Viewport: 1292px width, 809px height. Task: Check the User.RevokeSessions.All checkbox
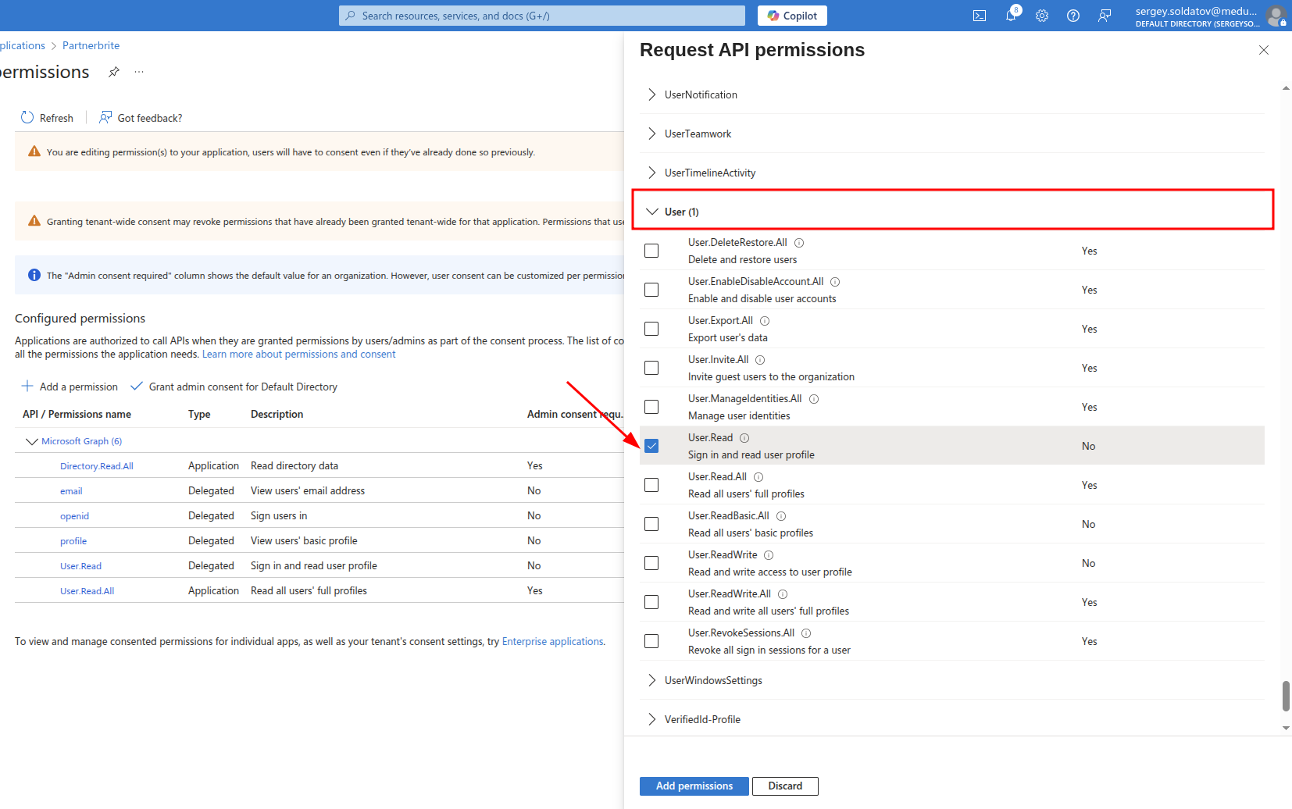tap(651, 641)
